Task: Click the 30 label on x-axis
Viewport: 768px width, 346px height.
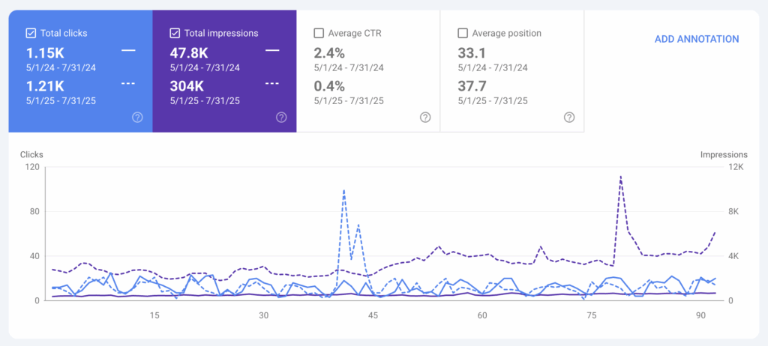Action: pyautogui.click(x=264, y=315)
